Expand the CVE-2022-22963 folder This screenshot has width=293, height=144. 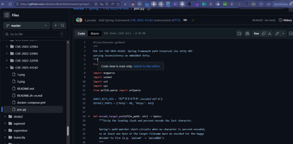[x=7, y=47]
